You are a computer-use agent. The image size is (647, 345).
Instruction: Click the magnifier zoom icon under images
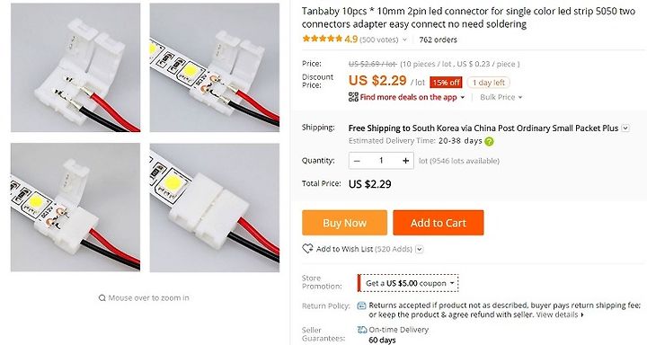102,298
